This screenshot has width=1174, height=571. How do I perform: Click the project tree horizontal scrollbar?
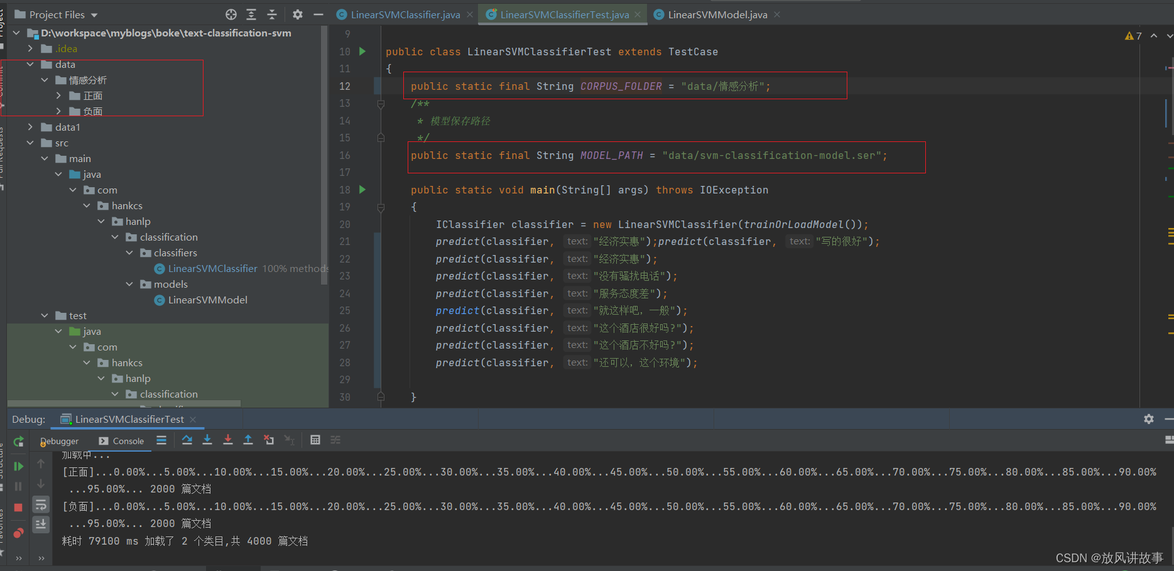click(124, 403)
